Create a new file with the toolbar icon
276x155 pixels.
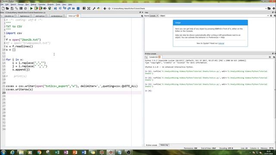3,9
